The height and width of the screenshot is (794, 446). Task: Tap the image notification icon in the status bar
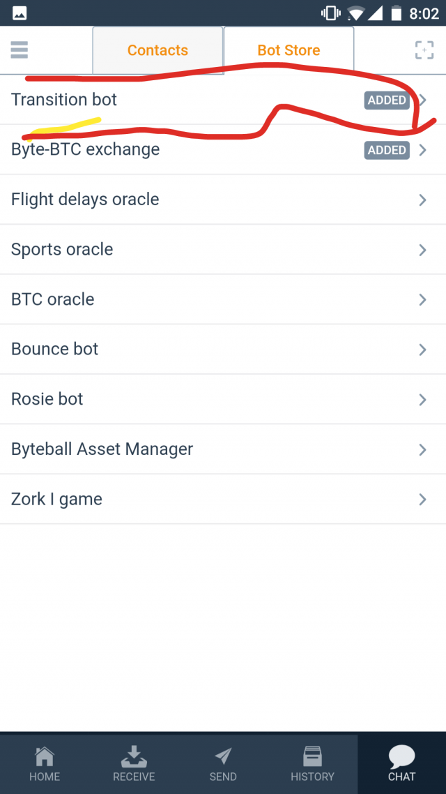coord(20,13)
